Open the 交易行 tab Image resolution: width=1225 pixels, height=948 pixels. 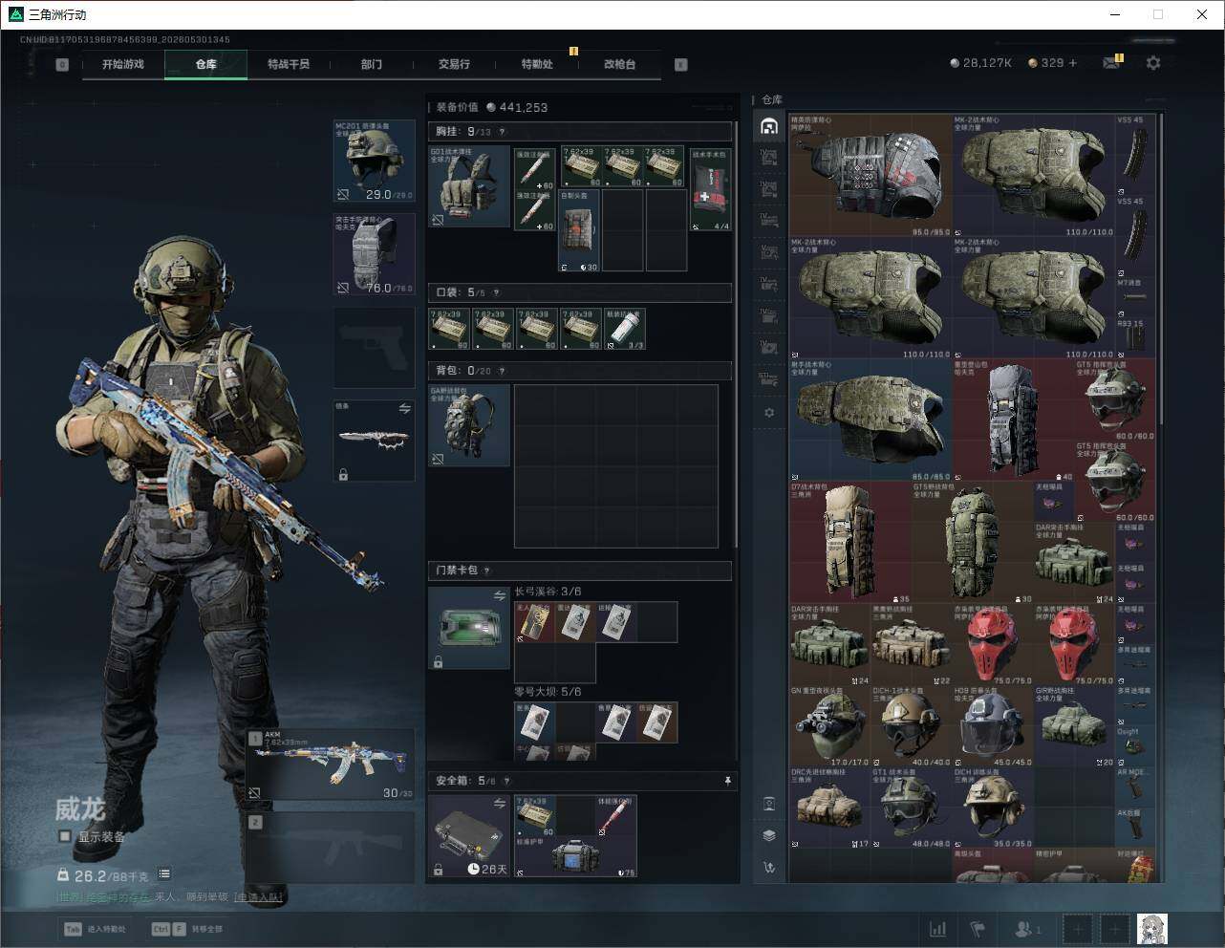coord(454,64)
